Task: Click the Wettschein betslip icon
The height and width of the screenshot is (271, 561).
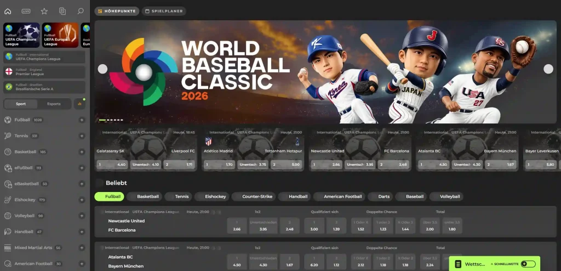Action: [x=458, y=264]
